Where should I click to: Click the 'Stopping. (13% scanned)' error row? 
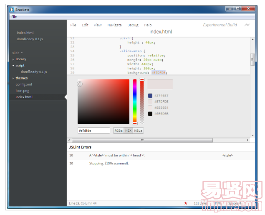point(161,163)
